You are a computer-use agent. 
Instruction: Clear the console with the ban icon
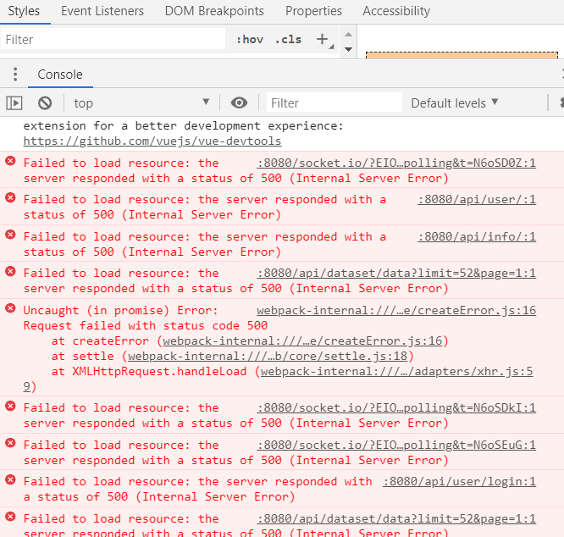click(45, 103)
